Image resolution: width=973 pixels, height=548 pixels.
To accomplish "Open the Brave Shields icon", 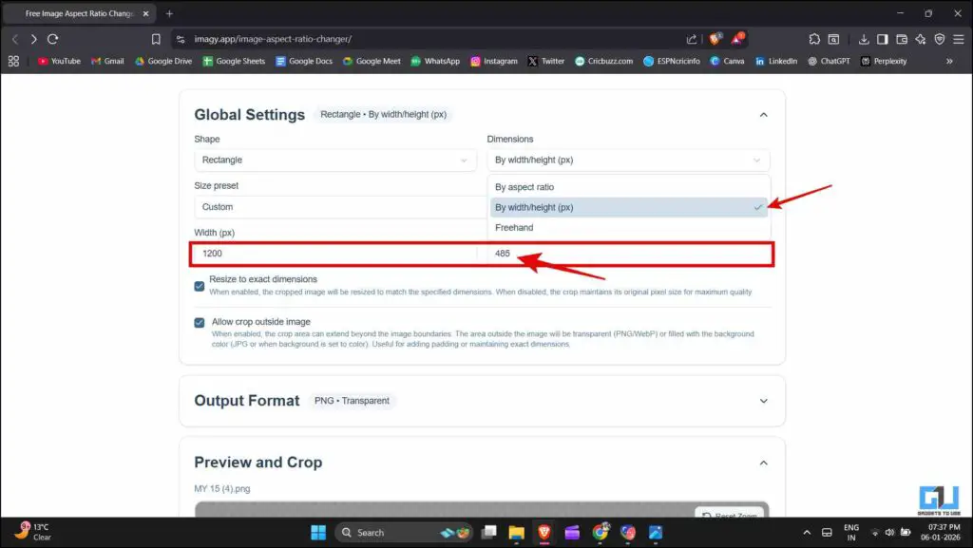I will coord(940,39).
